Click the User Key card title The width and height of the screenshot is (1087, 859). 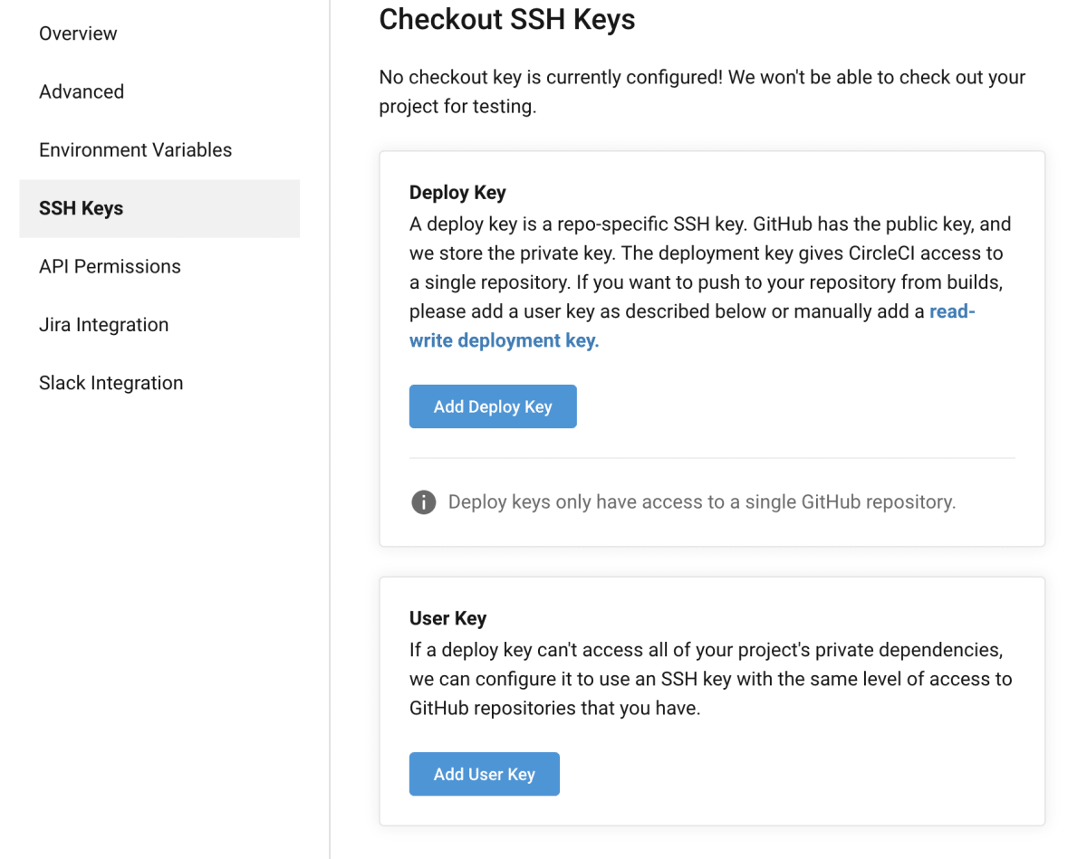coord(447,618)
